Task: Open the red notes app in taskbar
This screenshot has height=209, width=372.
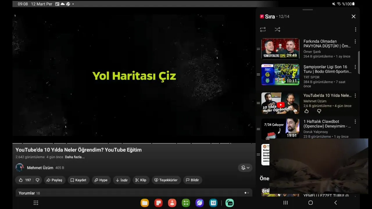Action: coord(158,203)
